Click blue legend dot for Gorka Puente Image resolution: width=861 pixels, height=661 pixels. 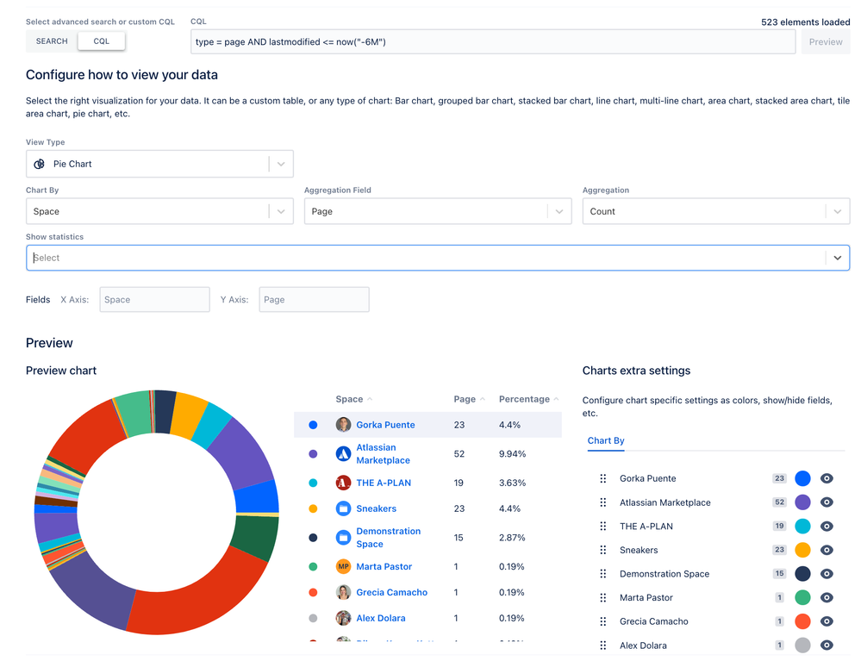tap(313, 425)
